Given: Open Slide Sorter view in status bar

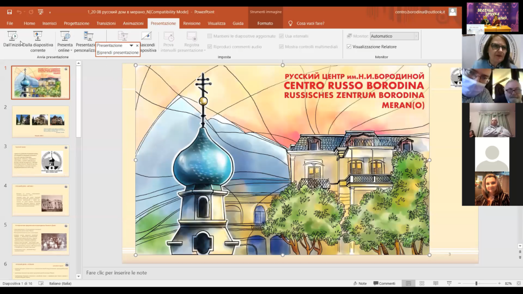Looking at the screenshot, I should [421, 283].
